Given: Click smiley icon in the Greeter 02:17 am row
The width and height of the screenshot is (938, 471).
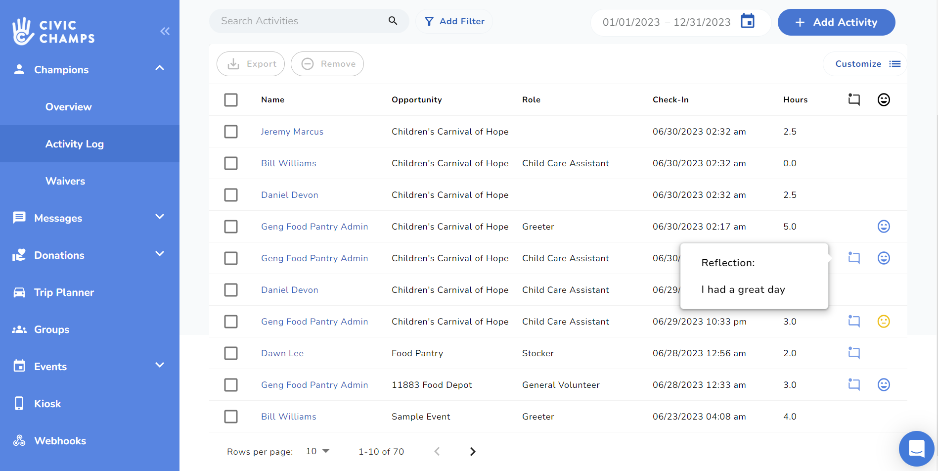Looking at the screenshot, I should [x=883, y=227].
